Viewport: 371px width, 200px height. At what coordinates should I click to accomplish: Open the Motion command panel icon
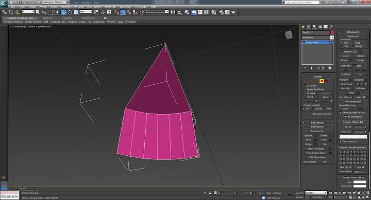[x=320, y=27]
